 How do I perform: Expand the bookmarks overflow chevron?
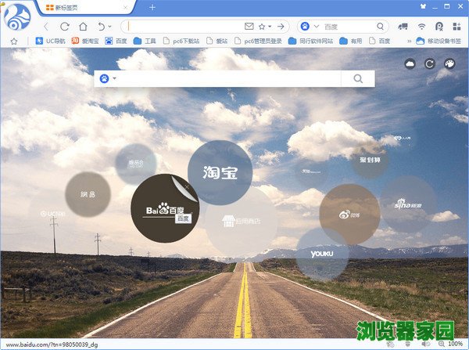point(409,41)
